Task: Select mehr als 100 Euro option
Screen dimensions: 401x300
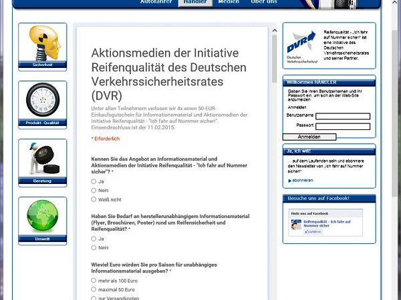Action: 94,281
